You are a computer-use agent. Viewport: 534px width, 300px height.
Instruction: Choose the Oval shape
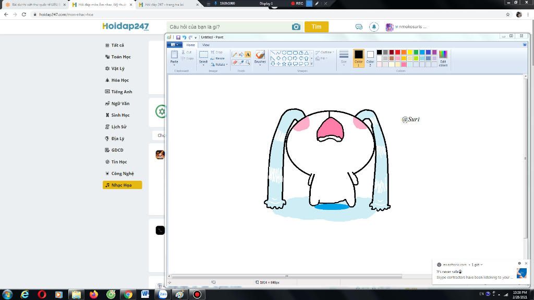[x=284, y=53]
